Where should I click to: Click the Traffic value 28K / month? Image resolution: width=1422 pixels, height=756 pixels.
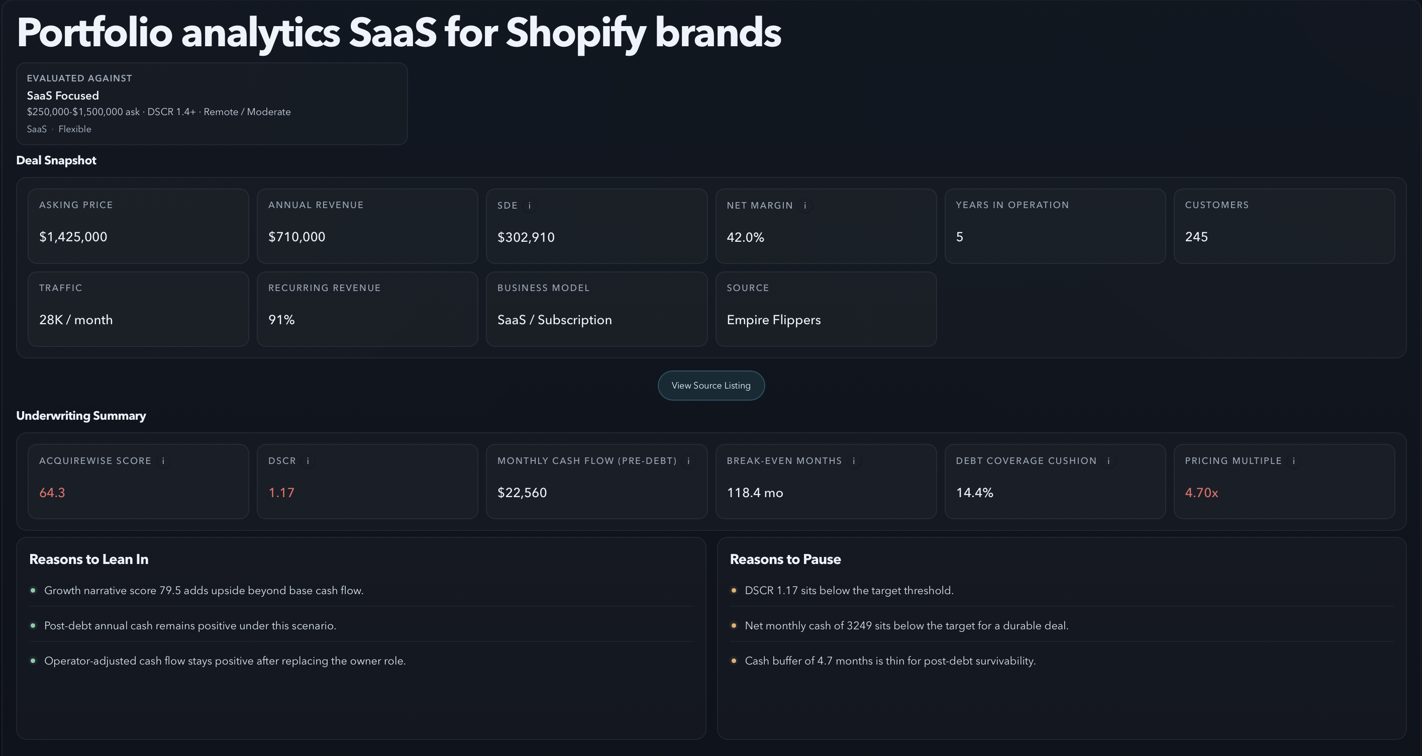click(76, 320)
